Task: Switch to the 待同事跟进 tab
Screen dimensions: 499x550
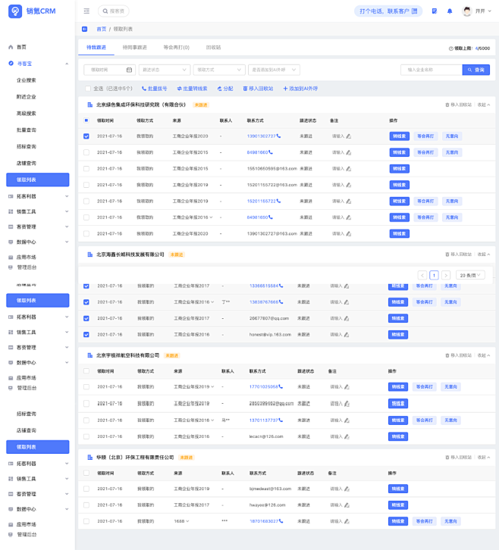Action: coord(135,47)
